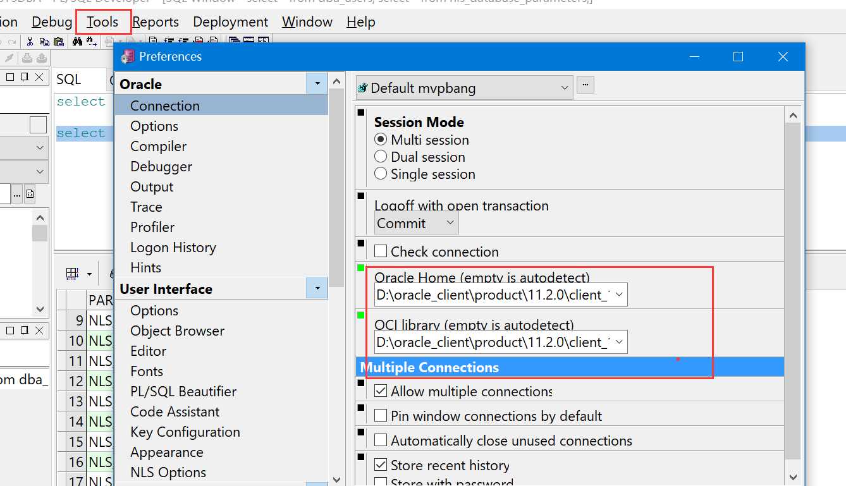
Task: Open the Reports menu
Action: pyautogui.click(x=156, y=21)
